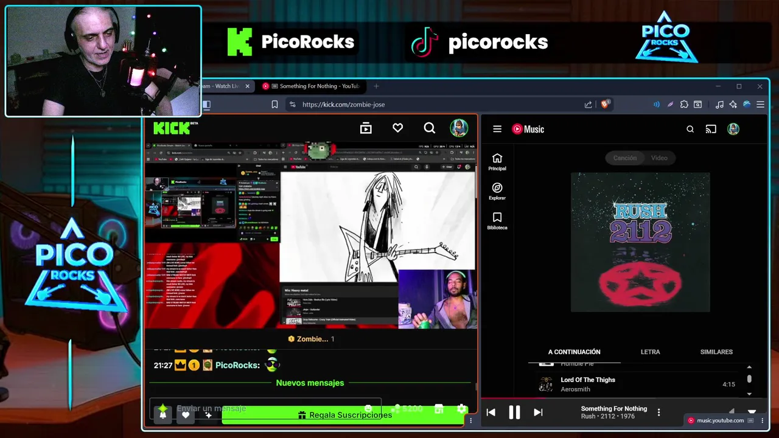Jump to Nuevos mensajes in chat
The image size is (779, 438).
310,383
